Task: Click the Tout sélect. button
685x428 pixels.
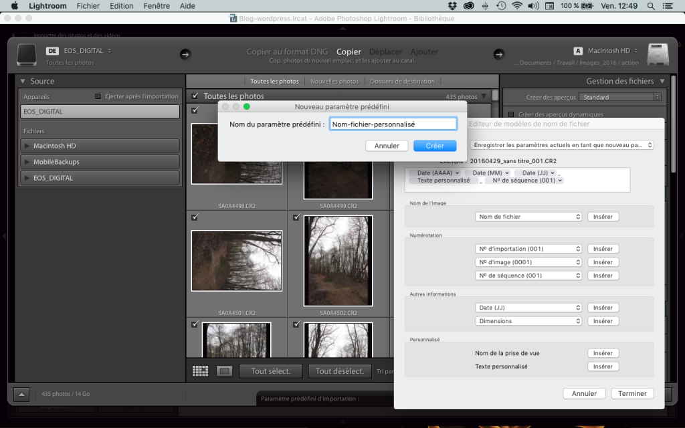Action: pos(271,371)
